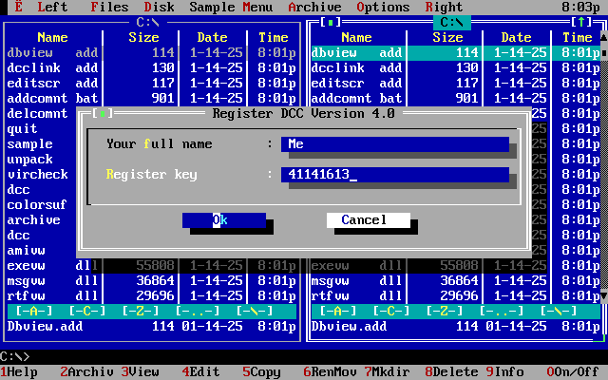The image size is (608, 380).
Task: Click the right panel close box
Action: [330, 22]
